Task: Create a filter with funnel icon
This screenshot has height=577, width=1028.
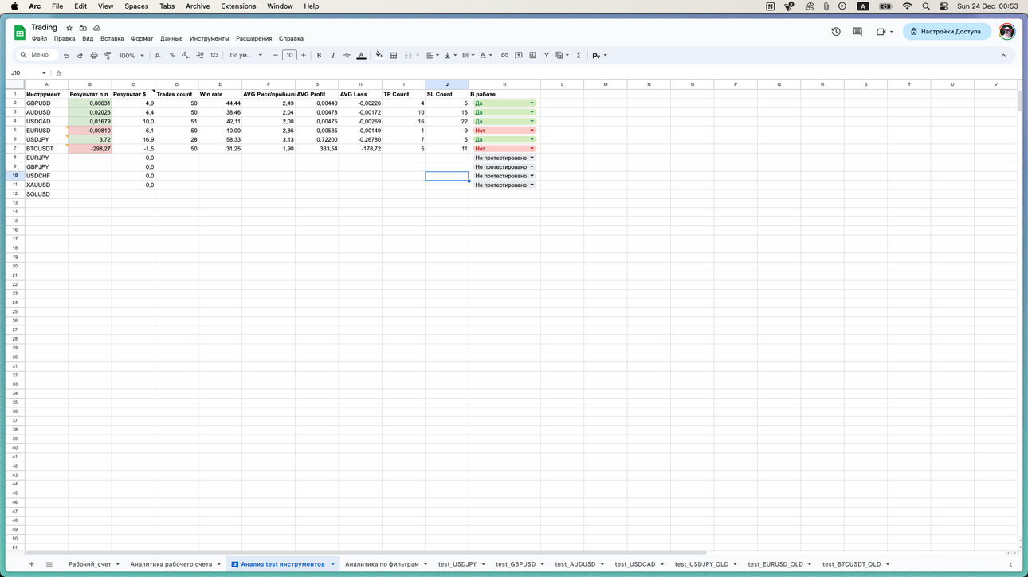Action: point(547,56)
